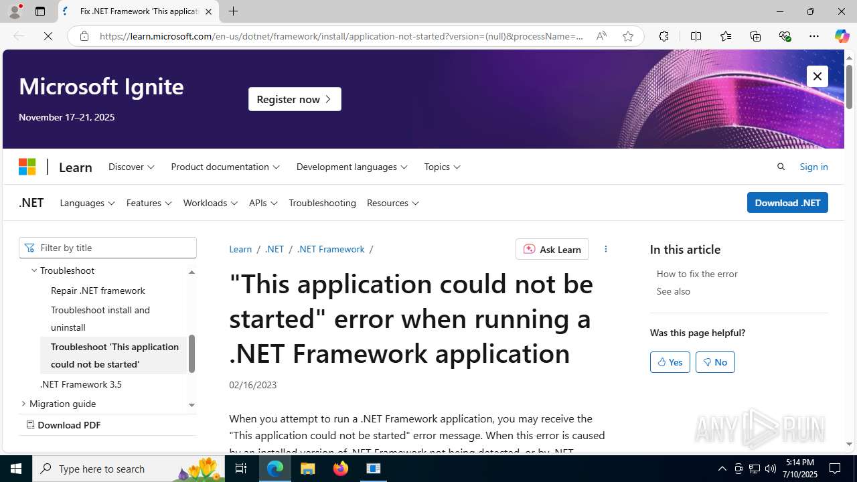The height and width of the screenshot is (482, 857).
Task: Show hidden tray icons
Action: coord(722,469)
